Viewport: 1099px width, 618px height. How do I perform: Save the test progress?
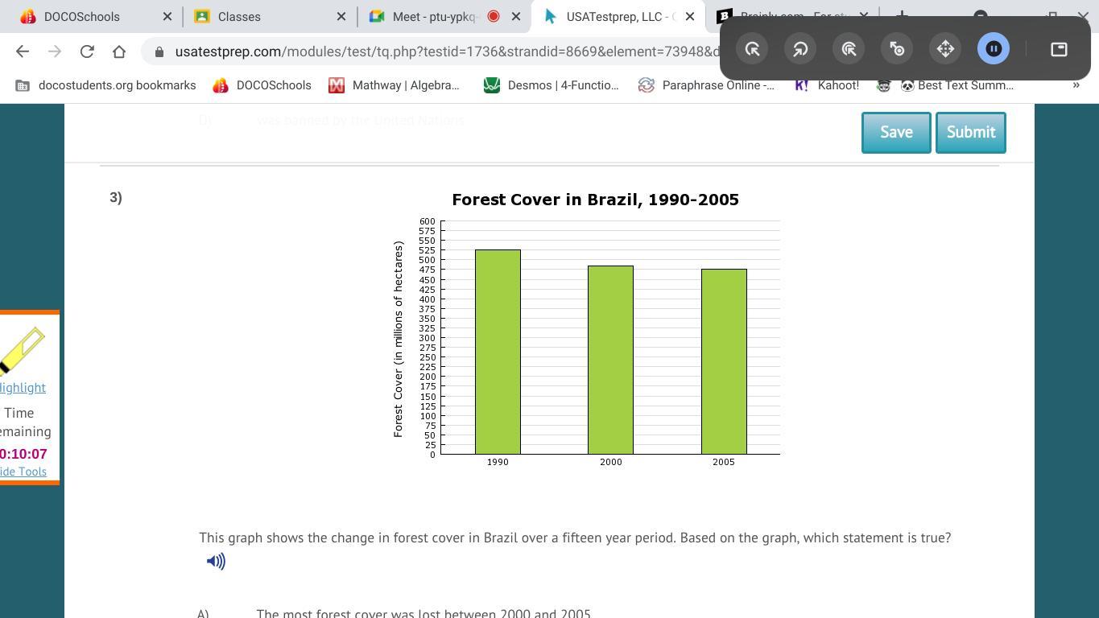pyautogui.click(x=896, y=132)
